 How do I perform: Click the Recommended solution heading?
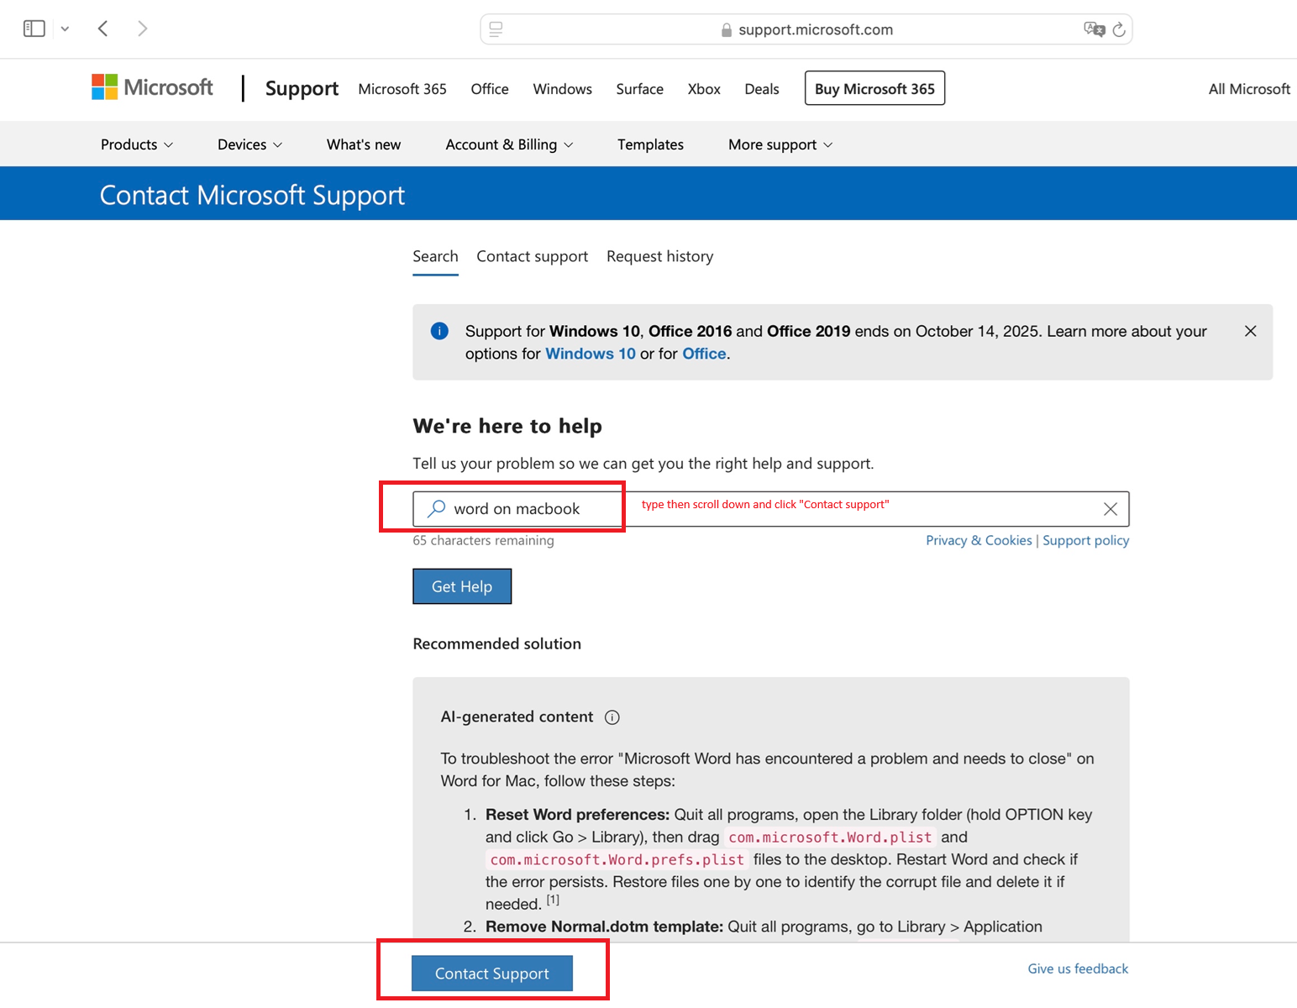click(497, 643)
